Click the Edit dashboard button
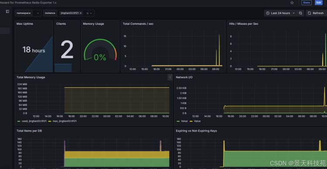The height and width of the screenshot is (169, 327). (318, 3)
